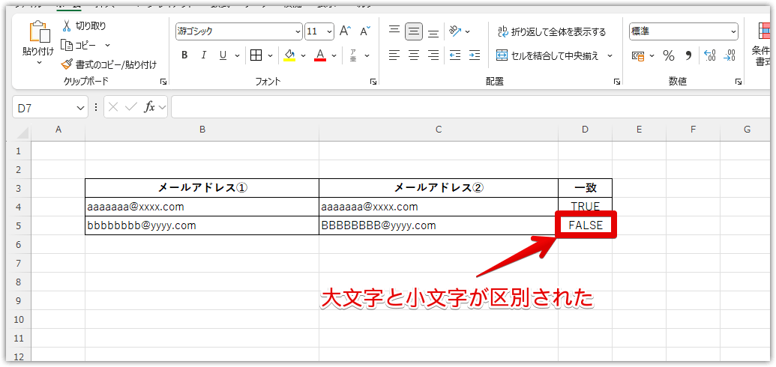This screenshot has height=367, width=776.
Task: Toggle middle vertical alignment
Action: click(414, 31)
